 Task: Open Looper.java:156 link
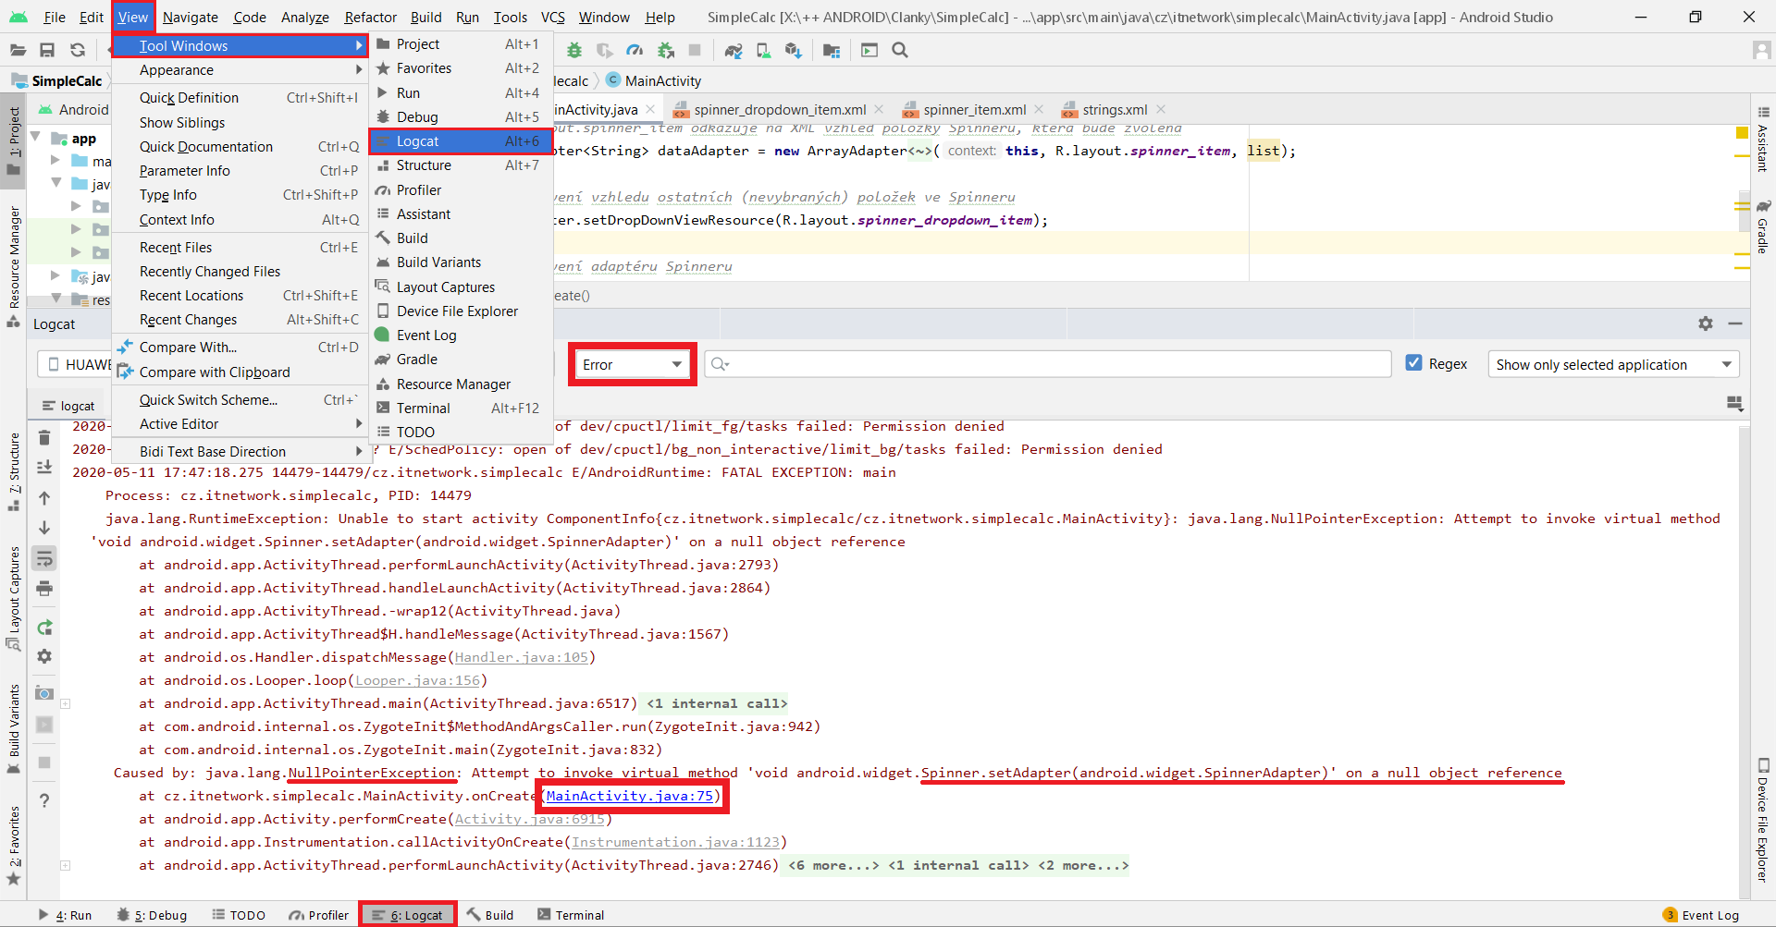(x=418, y=680)
